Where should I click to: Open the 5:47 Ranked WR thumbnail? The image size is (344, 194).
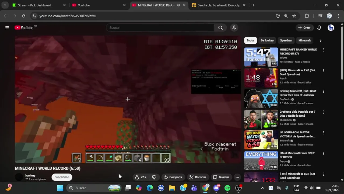click(261, 57)
